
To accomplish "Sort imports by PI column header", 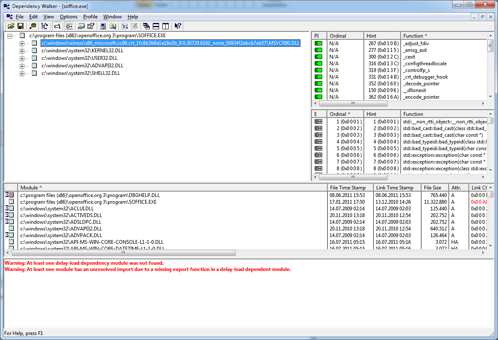I will [x=319, y=36].
